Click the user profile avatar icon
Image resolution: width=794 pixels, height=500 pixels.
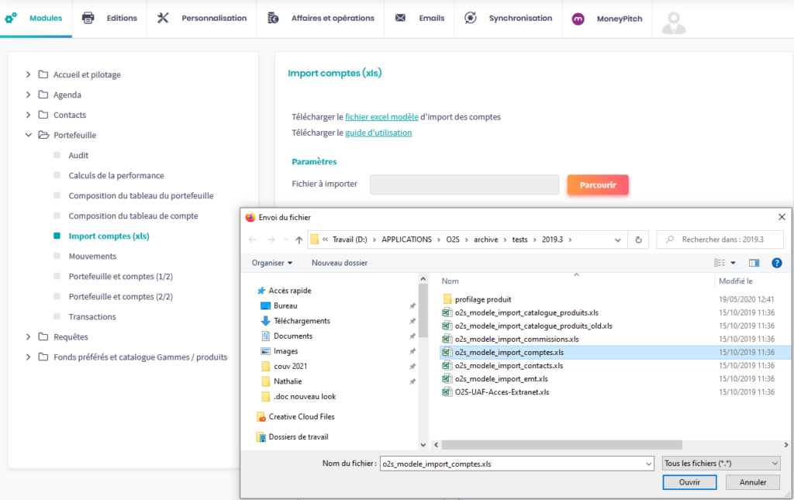[674, 19]
